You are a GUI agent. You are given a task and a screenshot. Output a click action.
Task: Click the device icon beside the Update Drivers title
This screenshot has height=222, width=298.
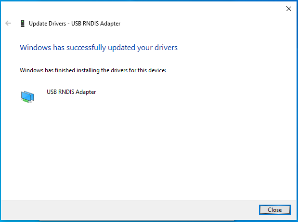[x=23, y=24]
